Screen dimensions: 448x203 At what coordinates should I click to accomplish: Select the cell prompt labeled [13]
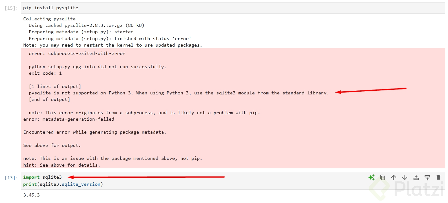(11, 178)
